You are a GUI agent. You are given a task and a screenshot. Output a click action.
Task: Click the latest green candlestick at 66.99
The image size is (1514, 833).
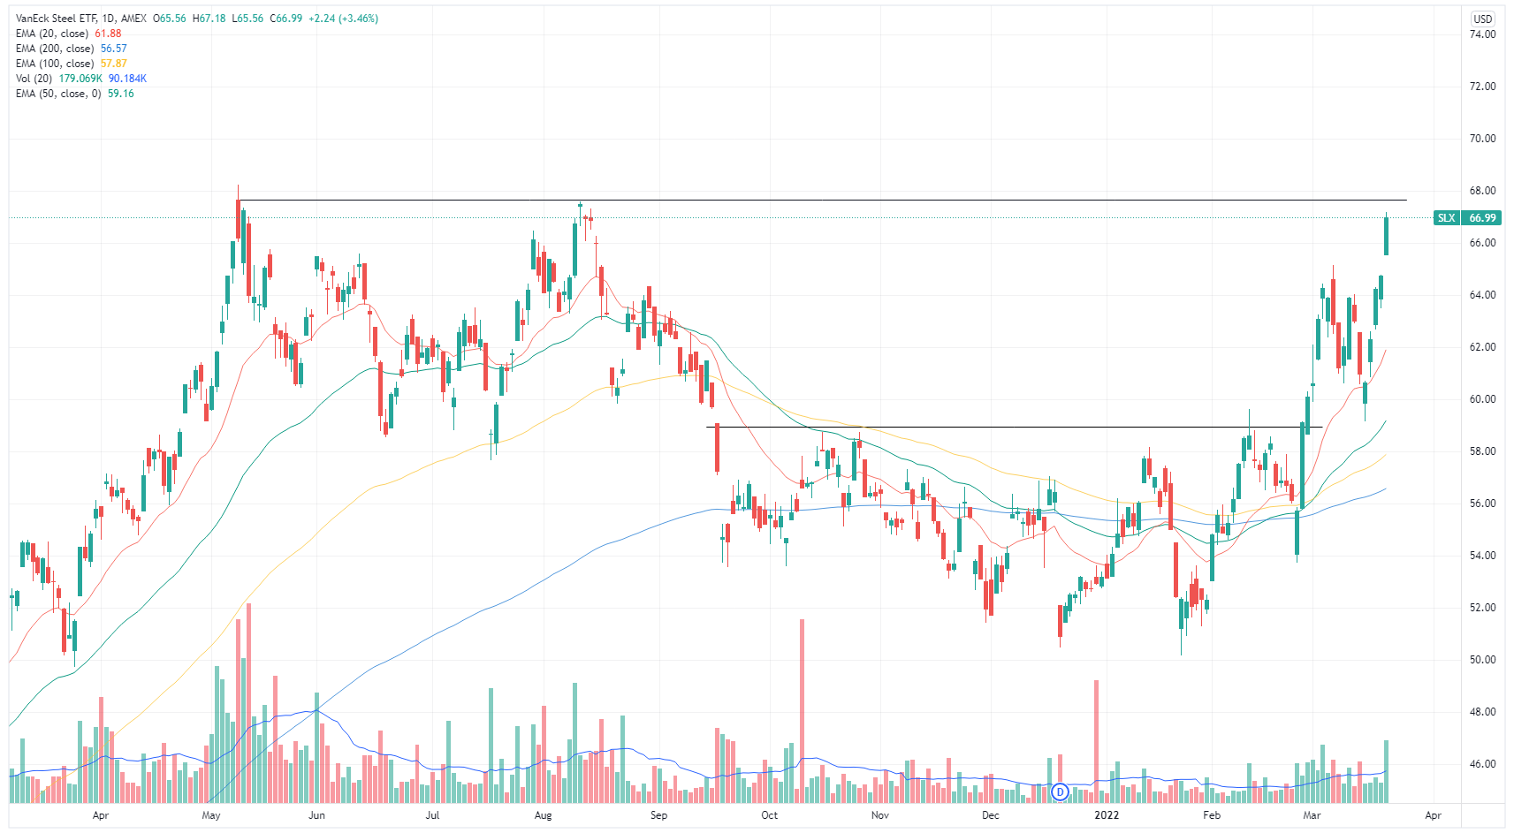(1386, 236)
